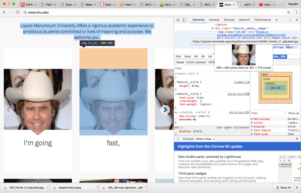301x193 pixels.
Task: Open the drawer three-dot menu beside Console
Action: point(178,139)
